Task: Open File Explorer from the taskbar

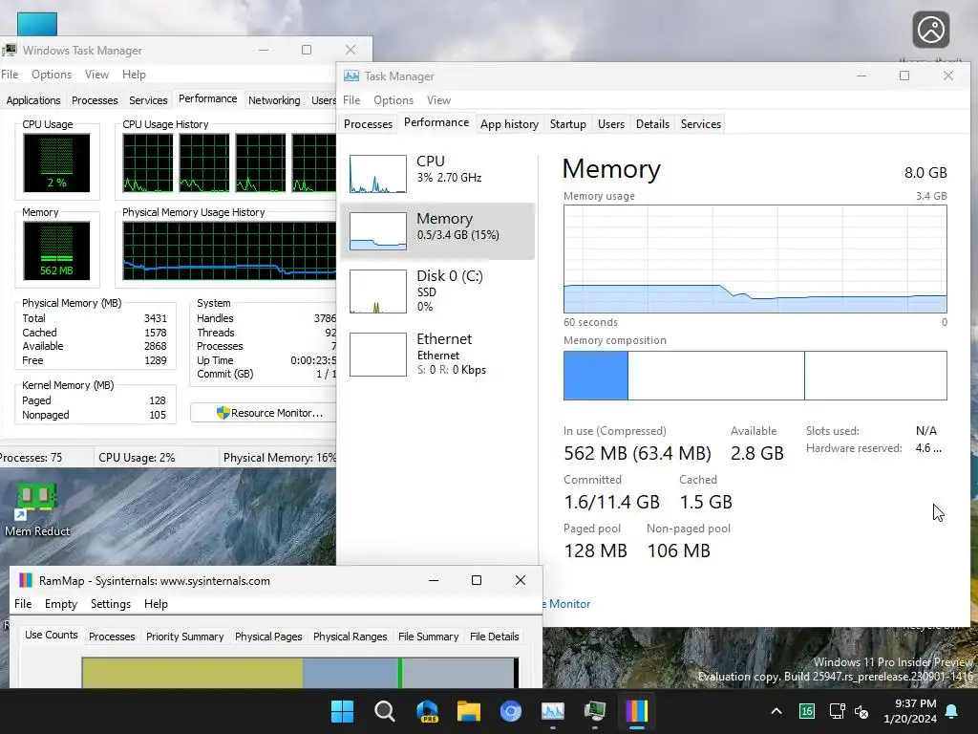Action: pyautogui.click(x=468, y=711)
